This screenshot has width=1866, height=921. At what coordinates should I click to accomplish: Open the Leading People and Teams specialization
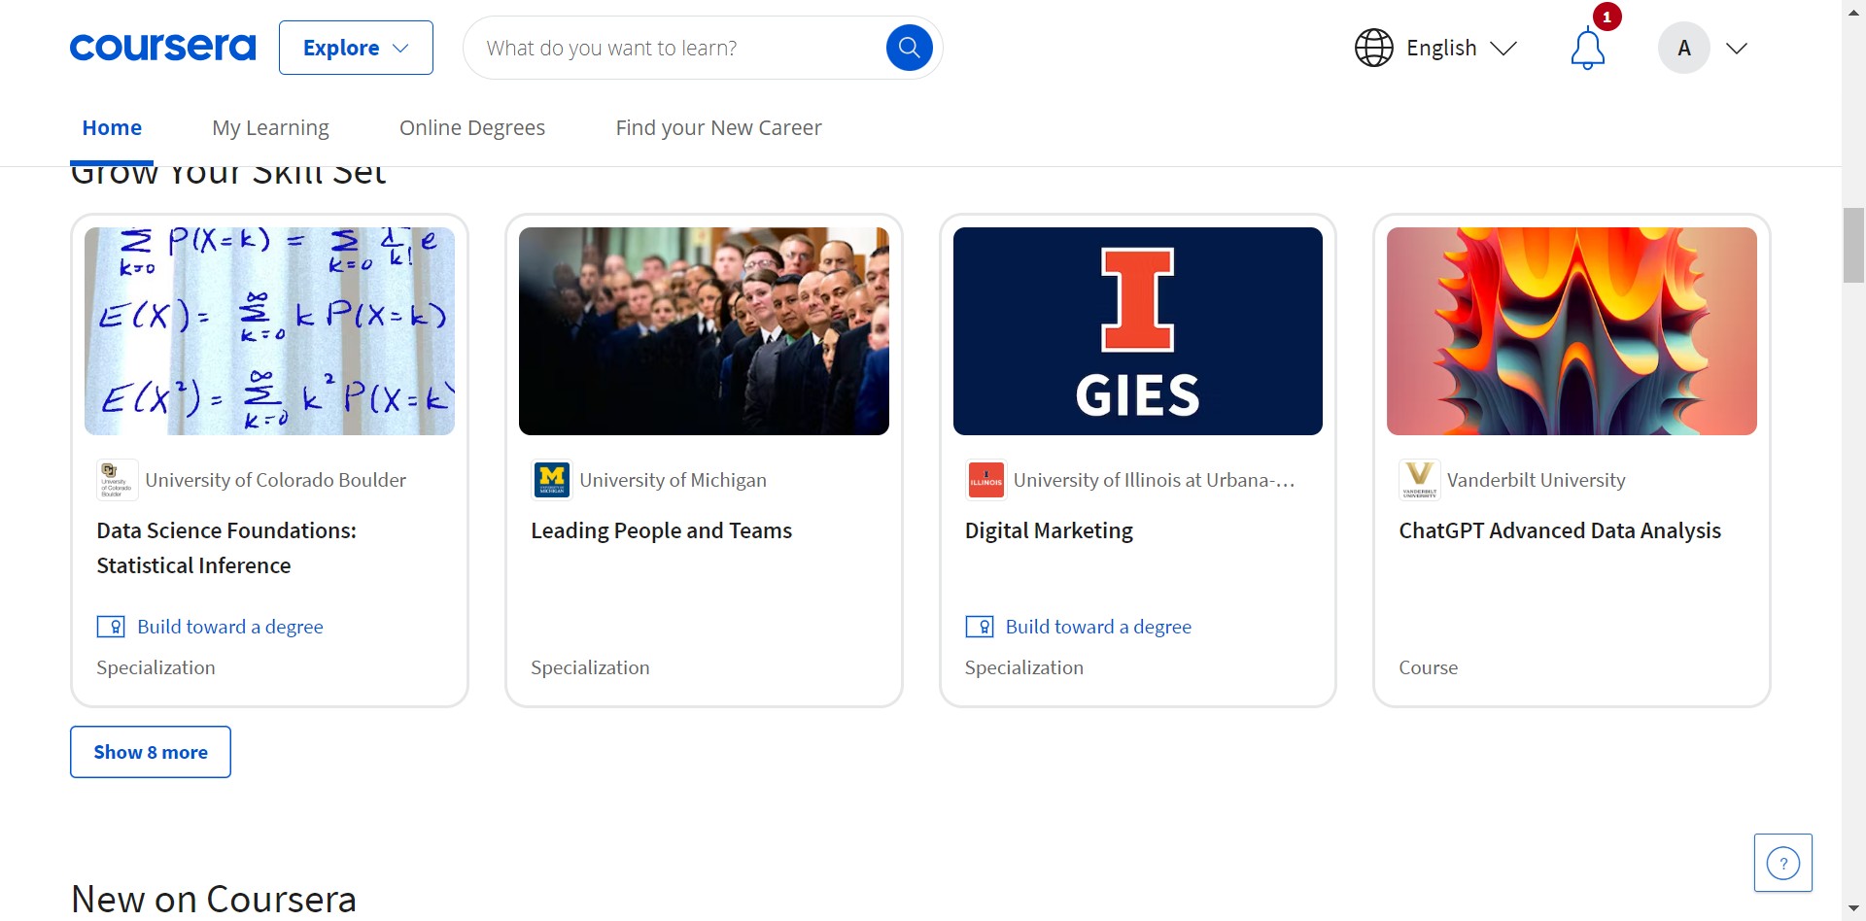pyautogui.click(x=661, y=530)
